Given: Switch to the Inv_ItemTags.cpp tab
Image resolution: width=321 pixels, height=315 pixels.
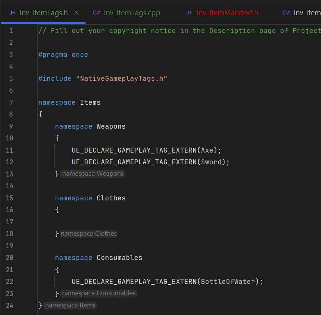Looking at the screenshot, I should (x=132, y=13).
